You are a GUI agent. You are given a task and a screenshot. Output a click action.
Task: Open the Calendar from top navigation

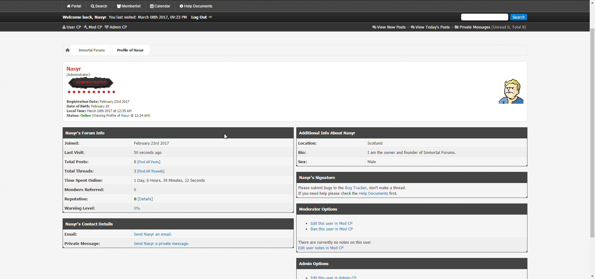(160, 6)
